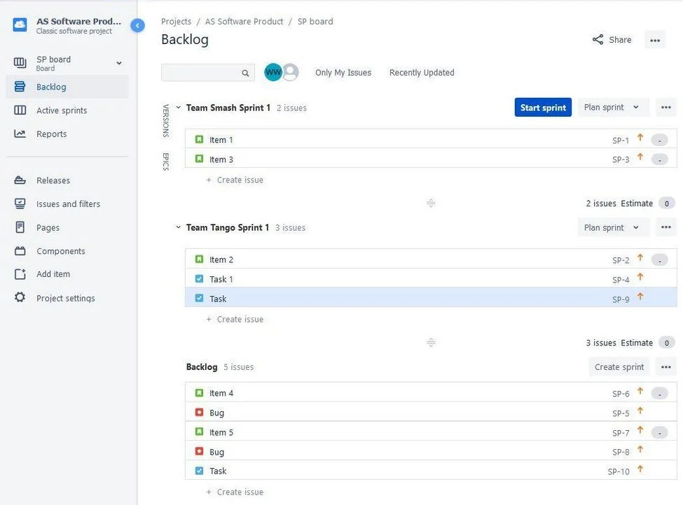
Task: Click the task icon of Task 1
Action: 199,279
